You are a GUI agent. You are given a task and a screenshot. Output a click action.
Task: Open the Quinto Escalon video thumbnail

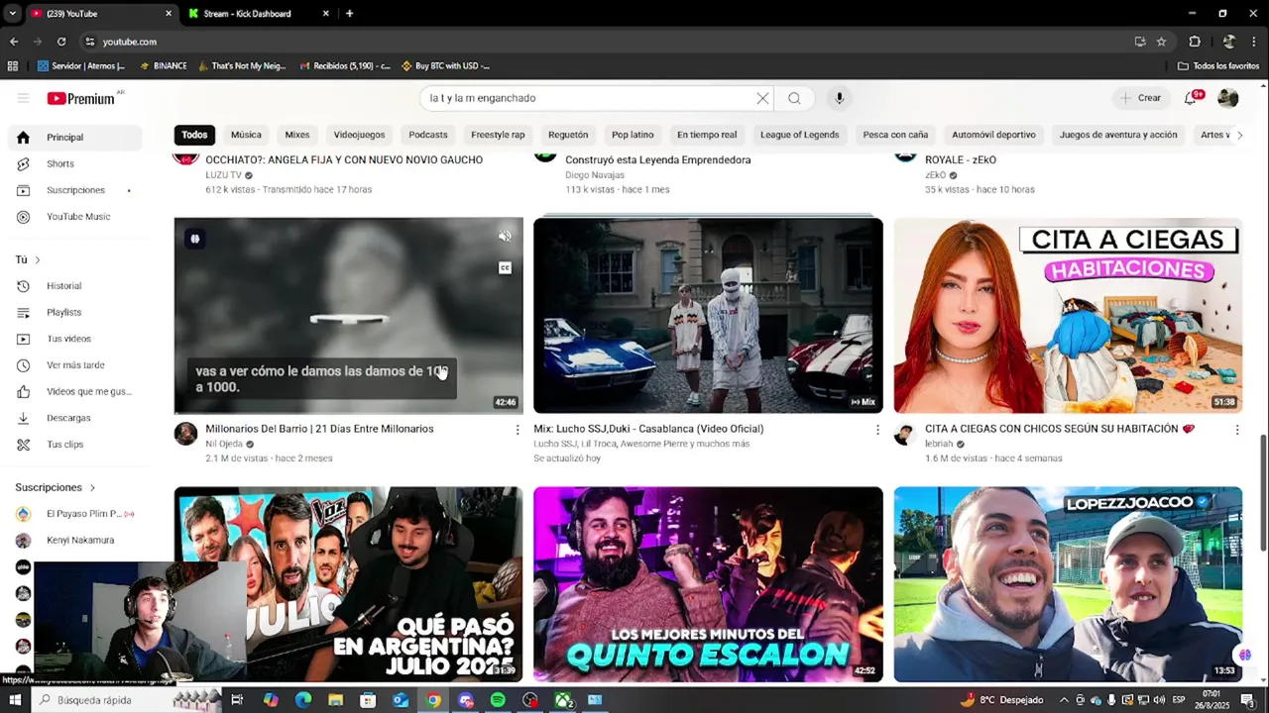point(708,584)
